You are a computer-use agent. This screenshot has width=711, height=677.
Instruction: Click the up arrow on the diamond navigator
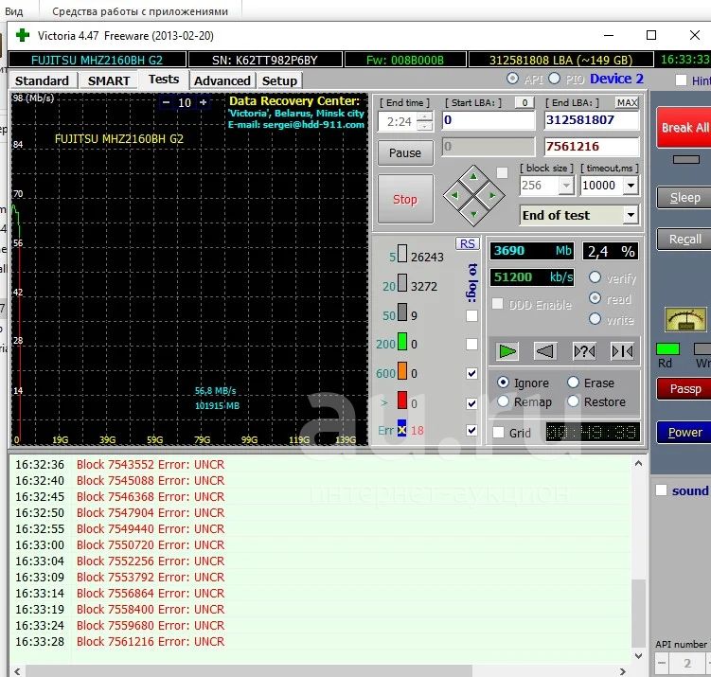(474, 176)
